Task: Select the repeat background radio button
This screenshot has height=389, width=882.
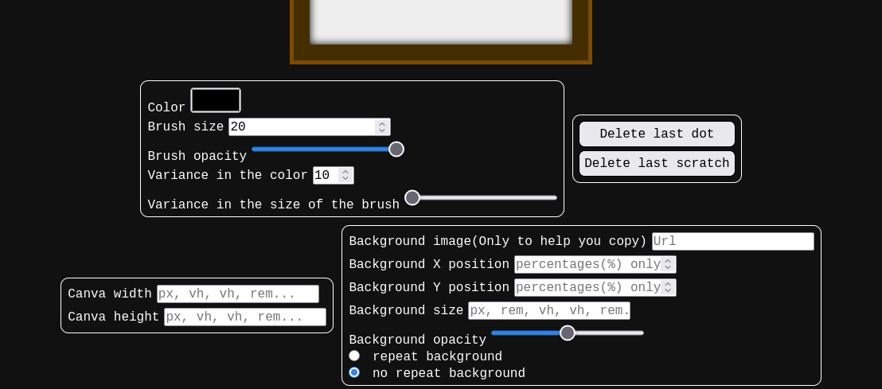Action: click(x=354, y=356)
